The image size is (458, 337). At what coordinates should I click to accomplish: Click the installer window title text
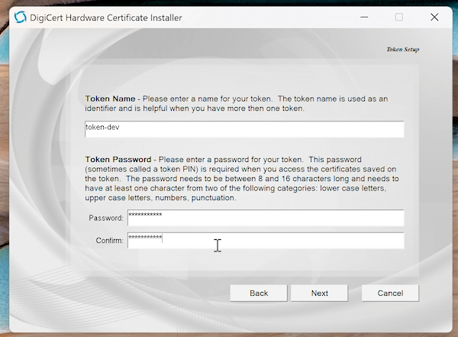point(105,17)
